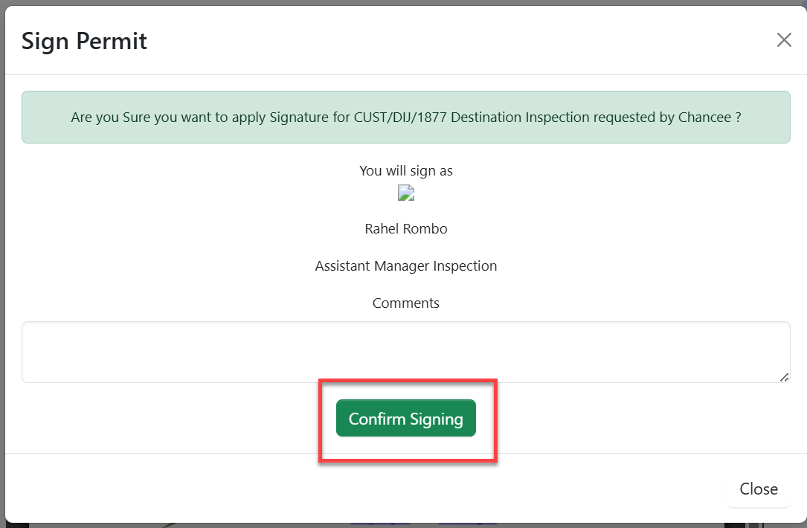This screenshot has width=807, height=528.
Task: Click the Sign Permit dialog title
Action: pos(84,40)
